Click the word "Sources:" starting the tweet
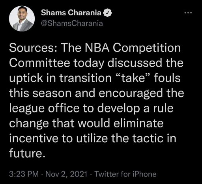This screenshot has height=184, width=202. click(33, 48)
